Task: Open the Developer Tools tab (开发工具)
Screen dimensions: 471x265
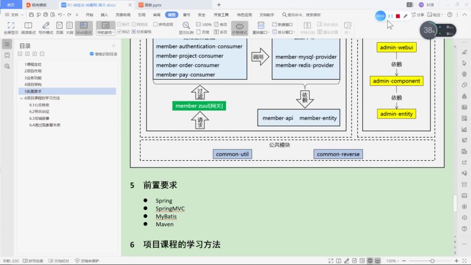Action: click(221, 15)
